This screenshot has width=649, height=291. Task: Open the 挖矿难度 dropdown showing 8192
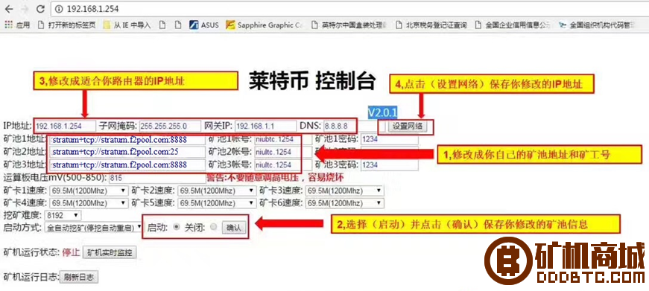click(x=63, y=215)
